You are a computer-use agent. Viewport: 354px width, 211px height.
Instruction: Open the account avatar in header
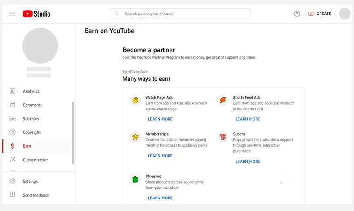pyautogui.click(x=345, y=14)
